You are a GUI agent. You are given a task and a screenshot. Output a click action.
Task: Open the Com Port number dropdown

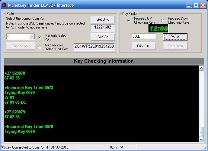click(x=32, y=36)
